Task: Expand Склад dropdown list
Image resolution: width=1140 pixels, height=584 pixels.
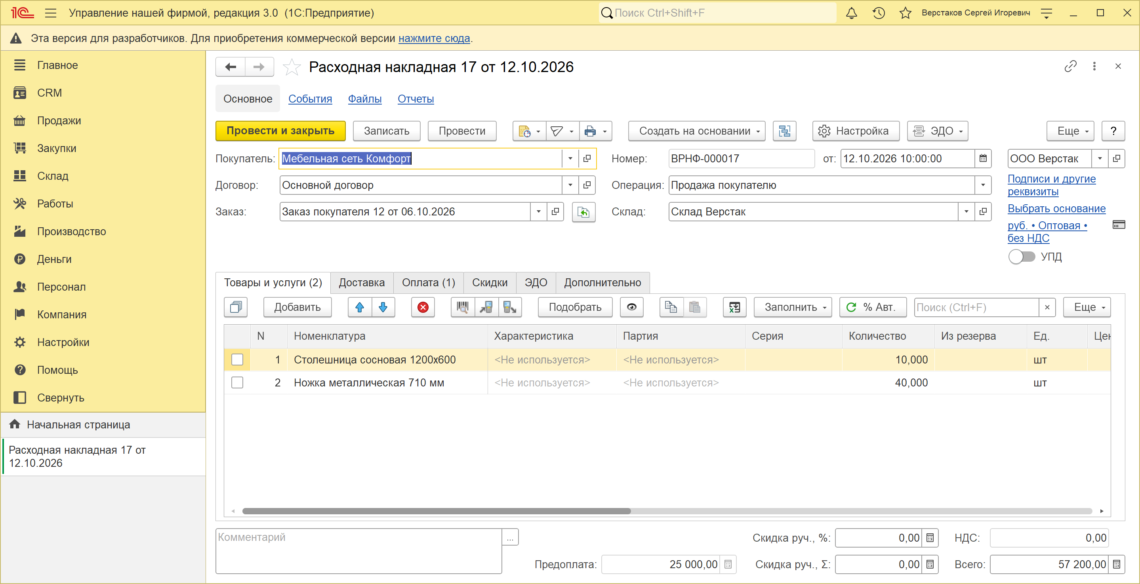Action: 966,211
